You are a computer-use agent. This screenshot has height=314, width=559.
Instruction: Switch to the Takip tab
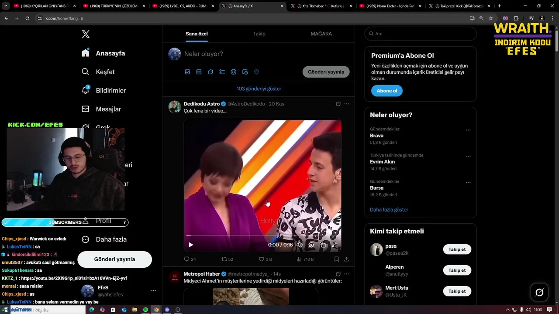(x=259, y=34)
